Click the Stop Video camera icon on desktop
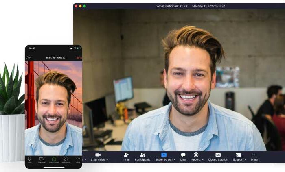285x172 pixels. tap(98, 155)
